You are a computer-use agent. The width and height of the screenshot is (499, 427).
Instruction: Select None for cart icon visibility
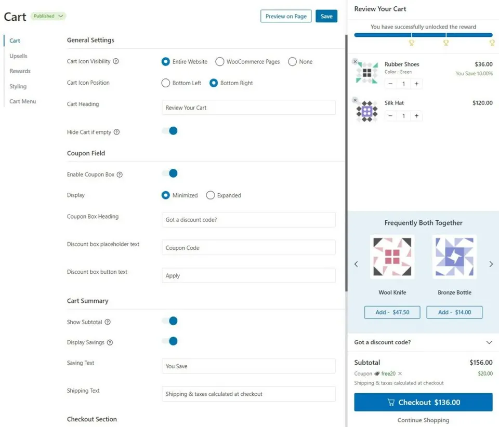pos(292,62)
